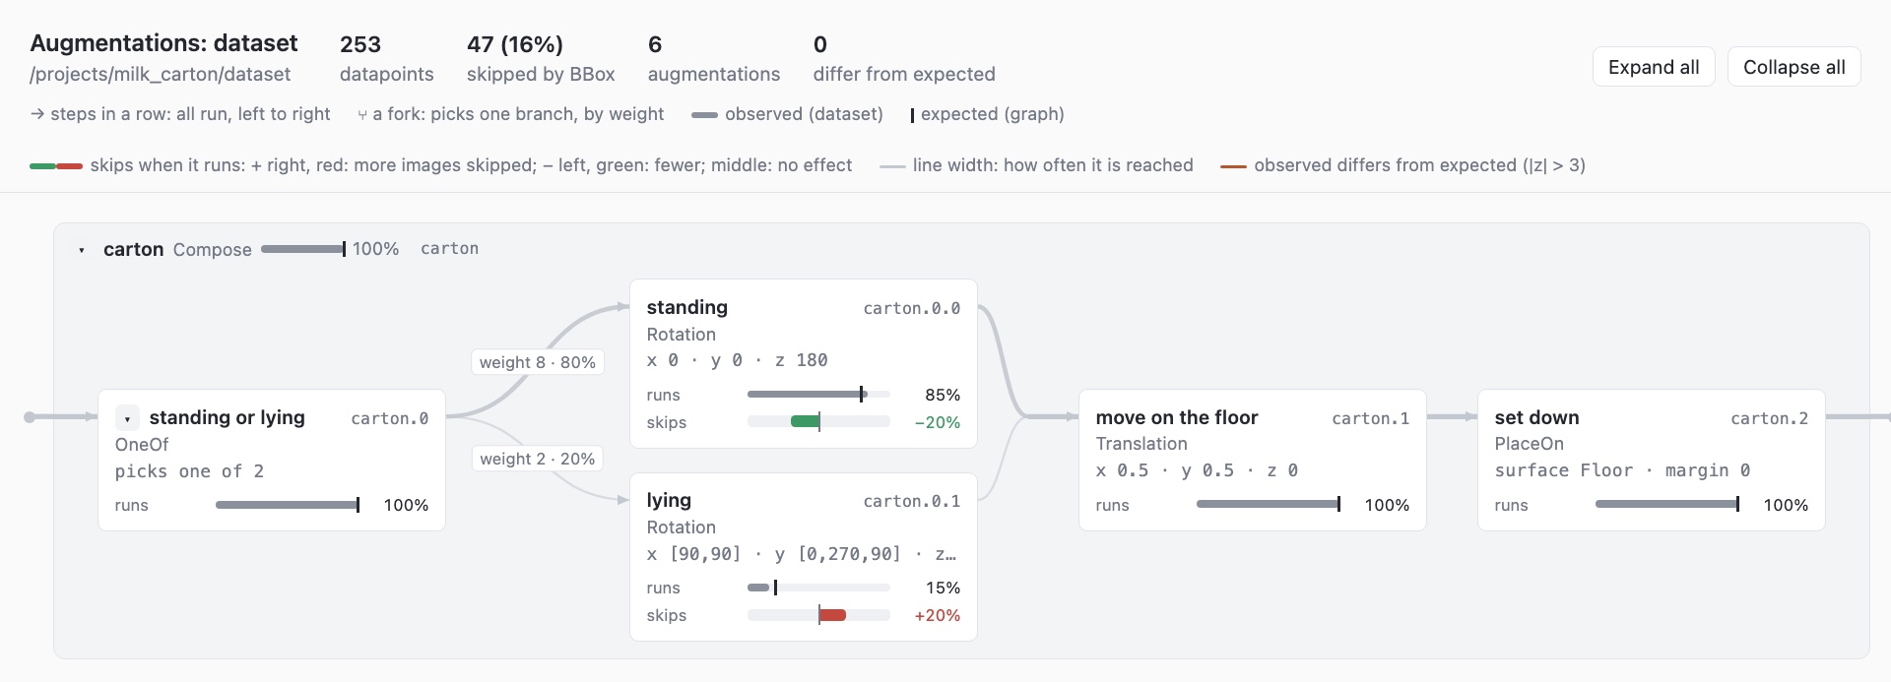Click the Collapse all button
This screenshot has height=682, width=1891.
(x=1793, y=67)
